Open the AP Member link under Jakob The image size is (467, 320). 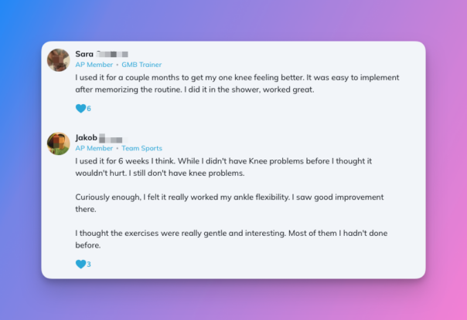click(94, 148)
